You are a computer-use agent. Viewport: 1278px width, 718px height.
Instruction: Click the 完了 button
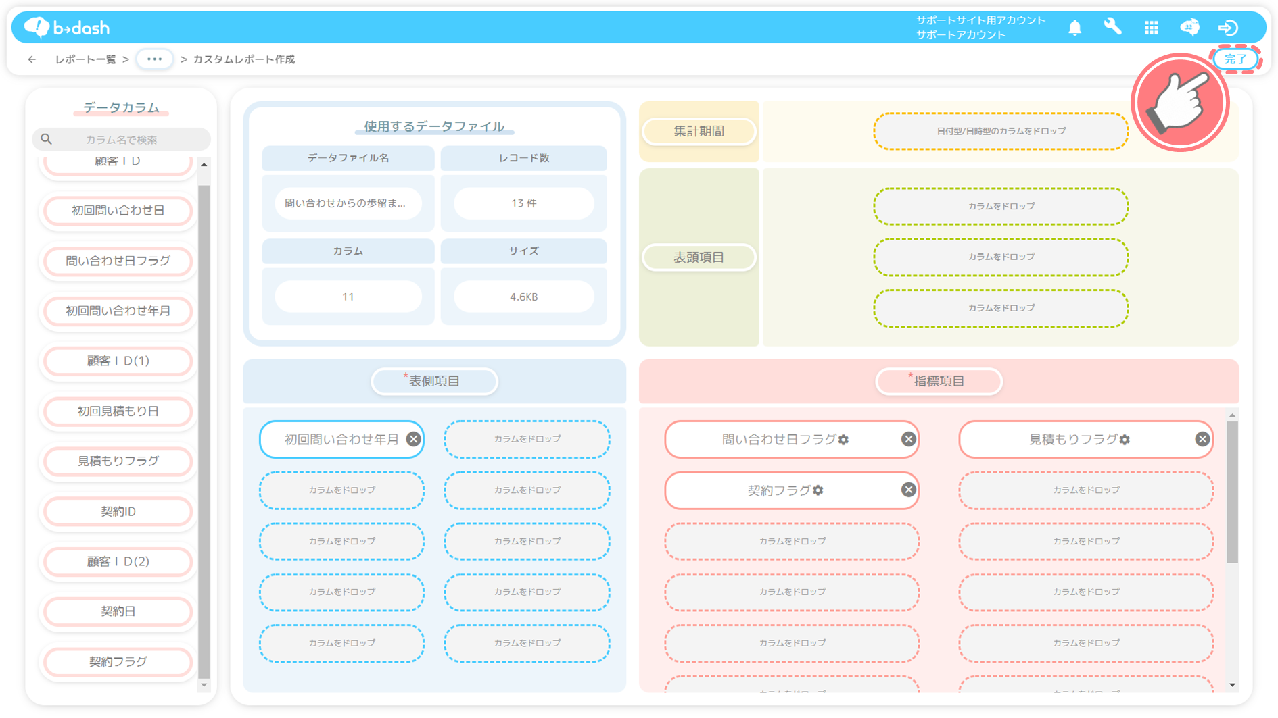point(1235,59)
